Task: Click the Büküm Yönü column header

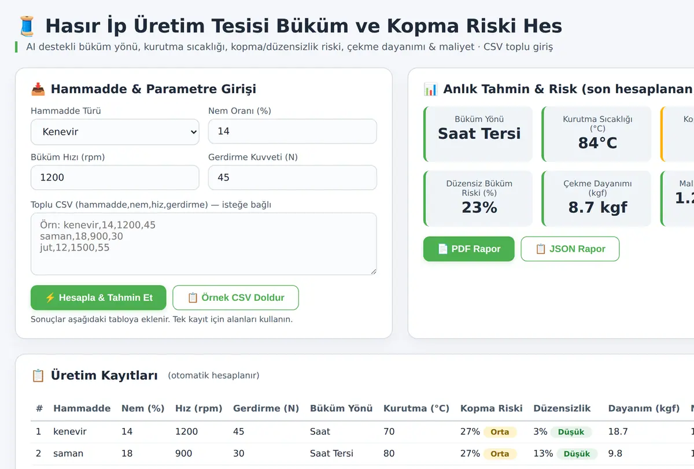Action: (x=341, y=408)
